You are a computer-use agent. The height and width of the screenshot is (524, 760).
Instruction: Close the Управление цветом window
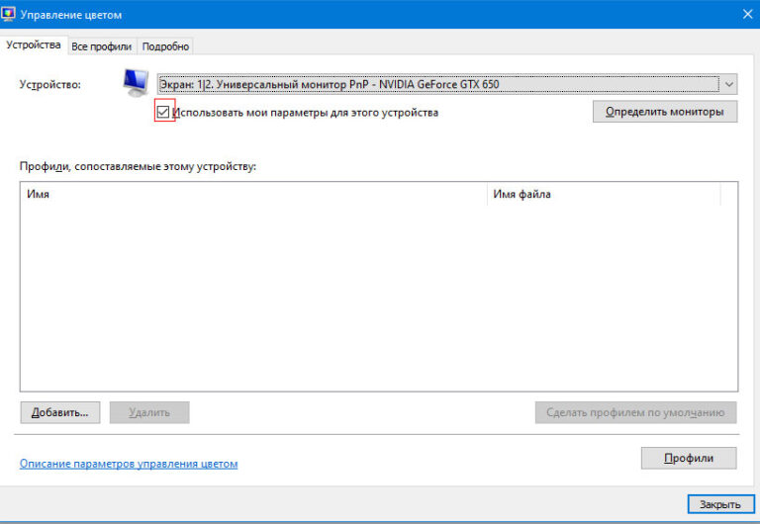point(747,14)
